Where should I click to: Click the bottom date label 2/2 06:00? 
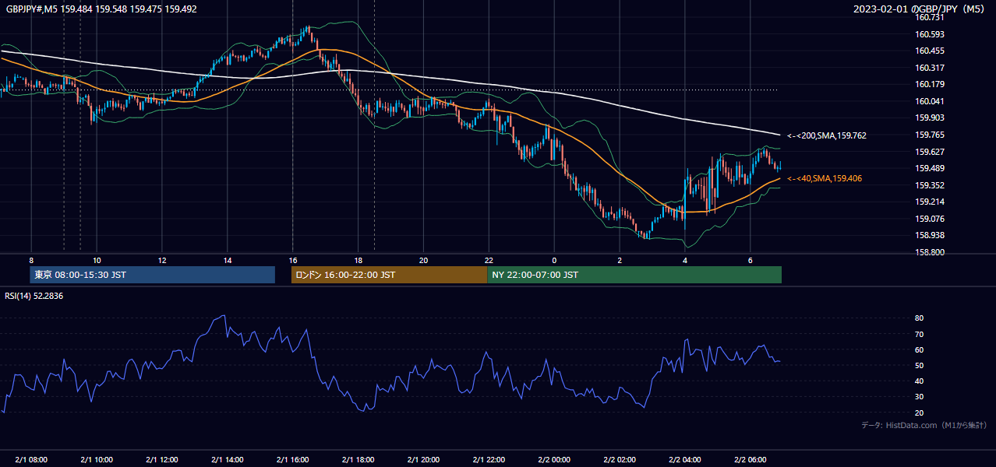[x=750, y=459]
